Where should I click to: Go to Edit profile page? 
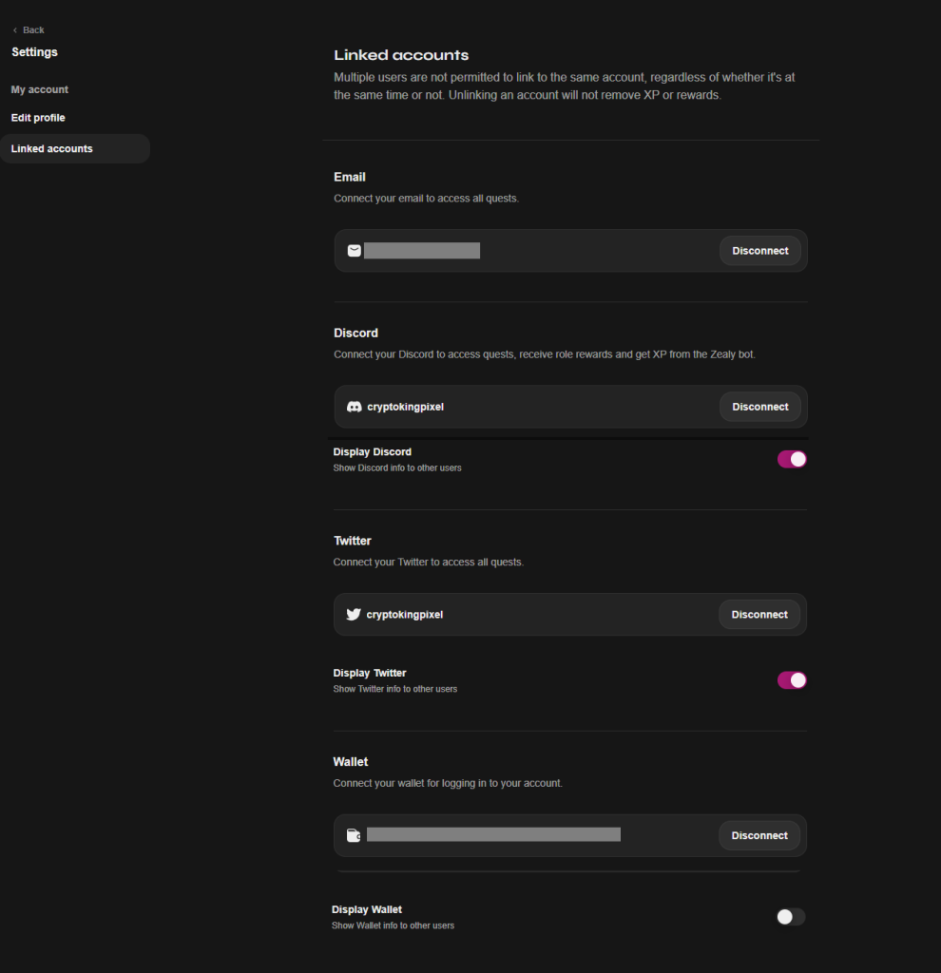38,118
